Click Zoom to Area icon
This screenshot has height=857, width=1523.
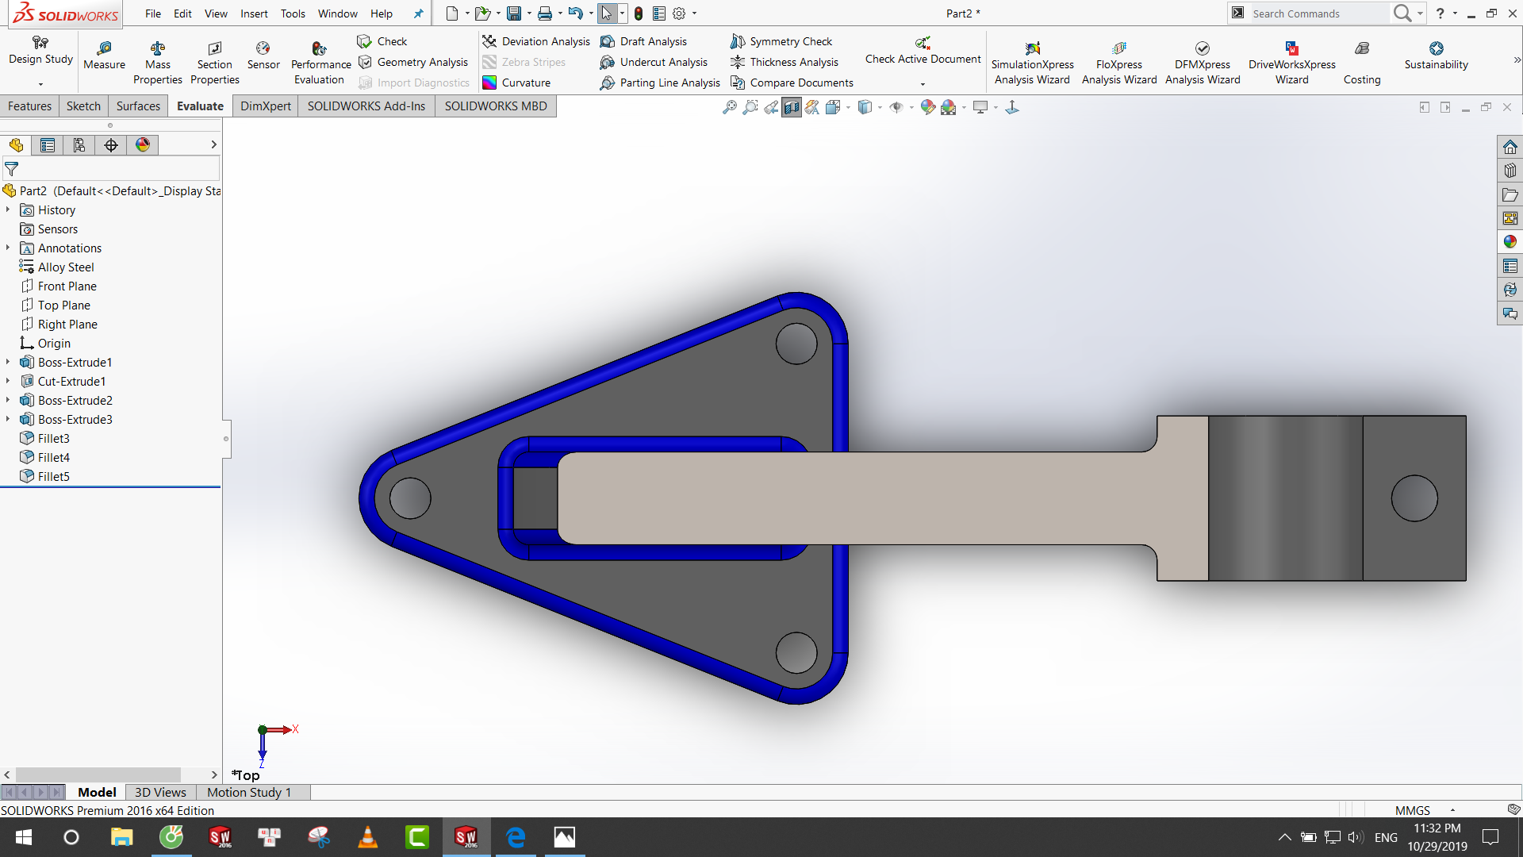(x=750, y=107)
